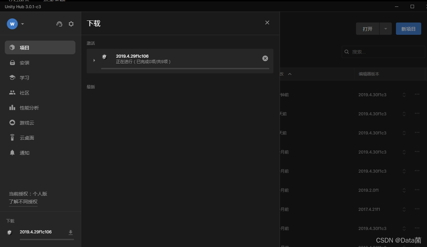
Task: Open 学习 in the sidebar
Action: (x=40, y=78)
